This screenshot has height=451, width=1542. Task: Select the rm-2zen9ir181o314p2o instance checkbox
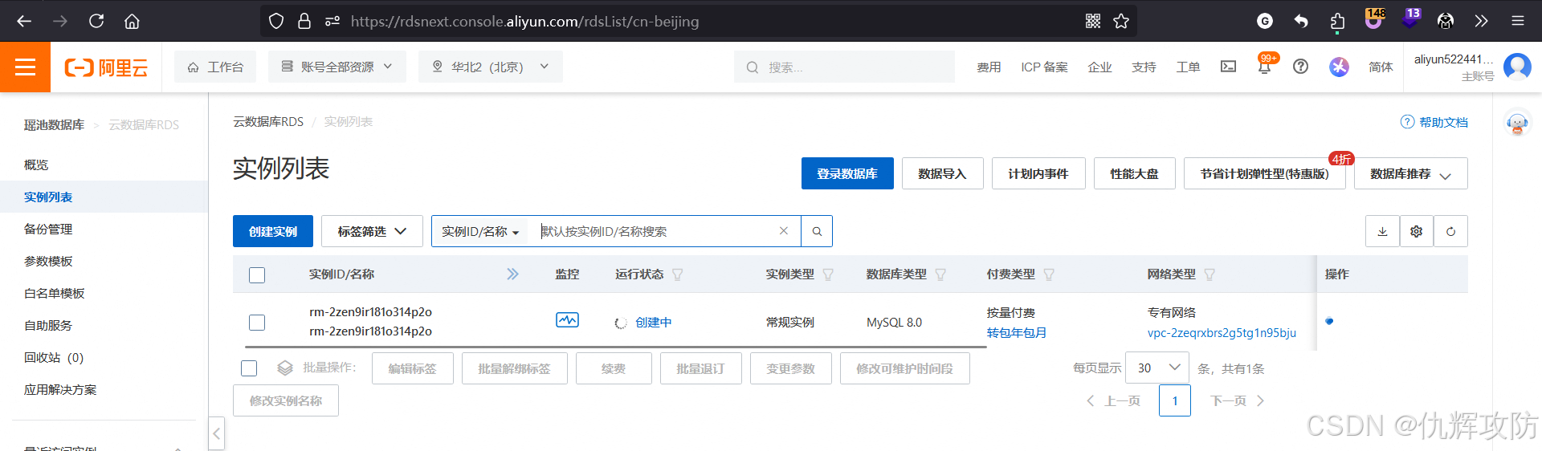click(x=257, y=323)
